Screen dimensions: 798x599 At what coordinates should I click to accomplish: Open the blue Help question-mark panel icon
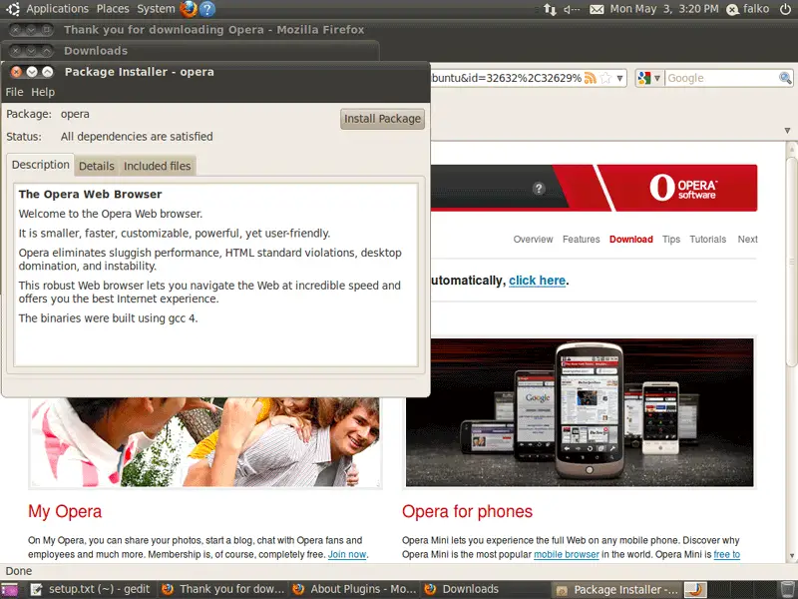tap(207, 9)
